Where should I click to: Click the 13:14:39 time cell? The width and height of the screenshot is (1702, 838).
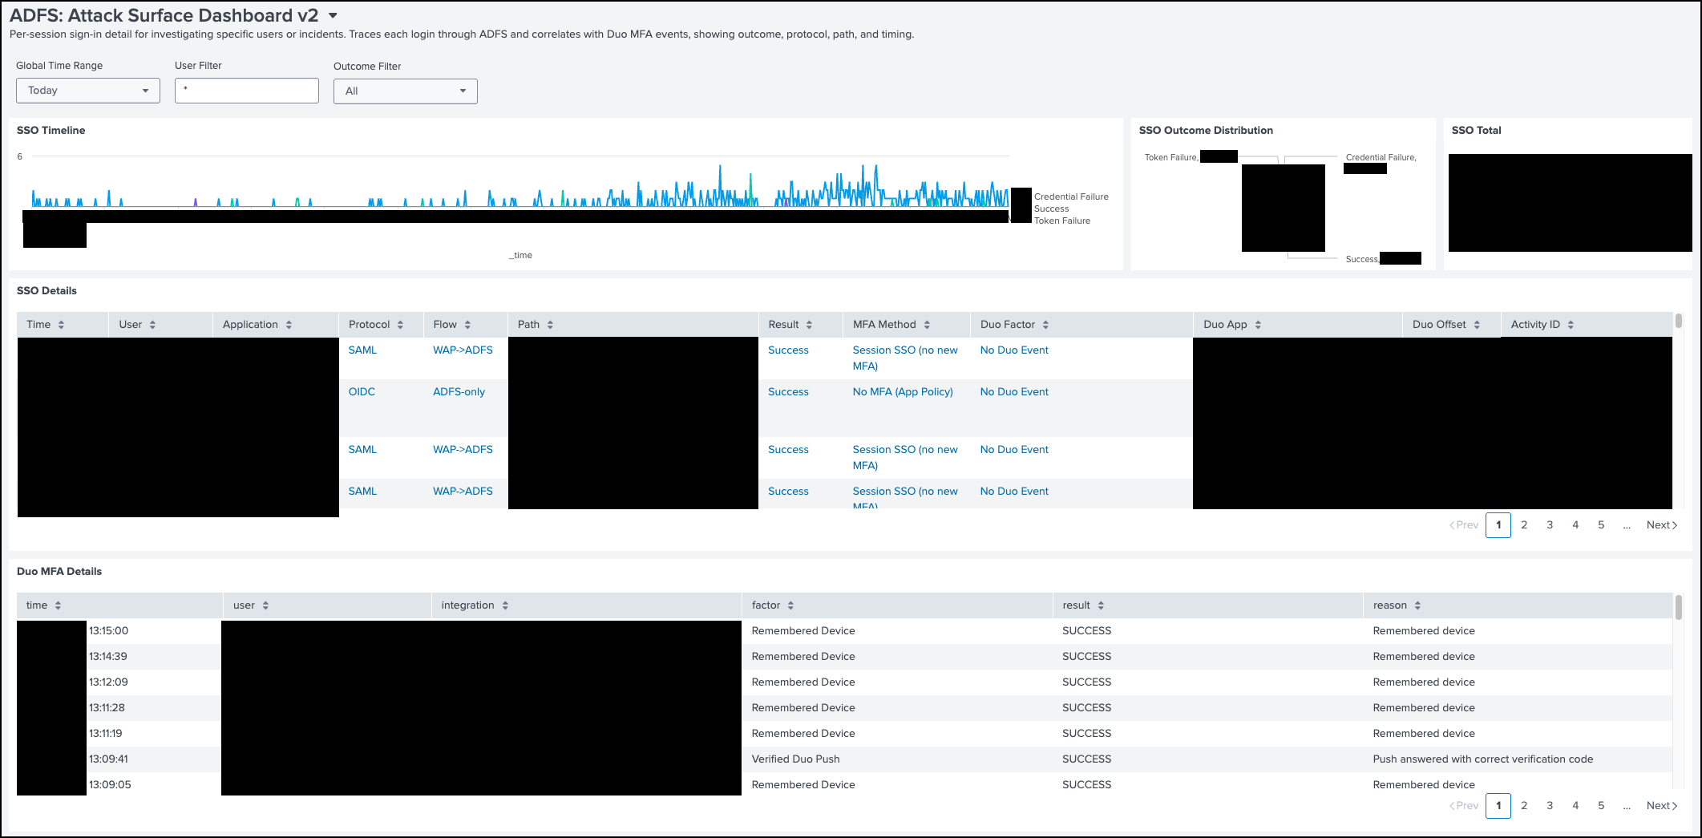[108, 657]
